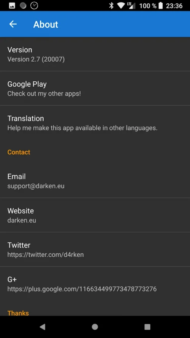This screenshot has height=338, width=190.
Task: Tap the clock notification icon in status bar
Action: [34, 6]
